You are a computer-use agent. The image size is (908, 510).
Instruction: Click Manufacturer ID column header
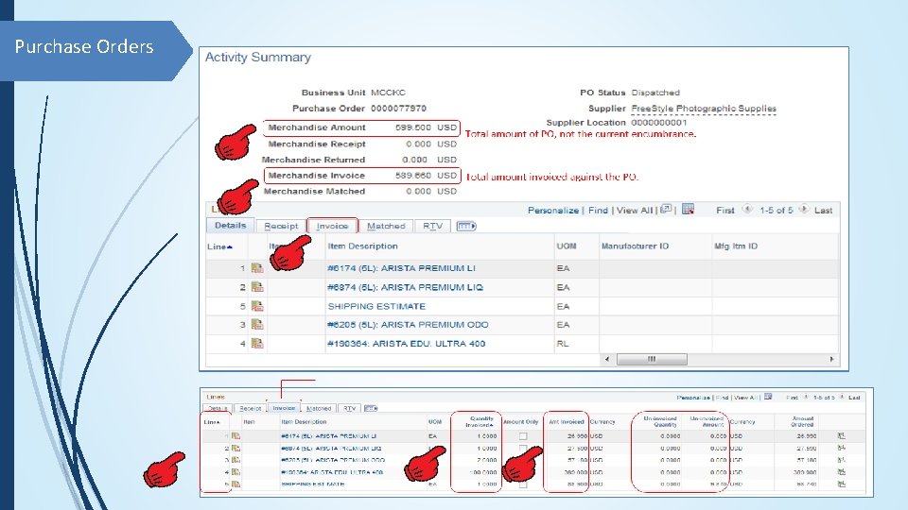click(635, 246)
